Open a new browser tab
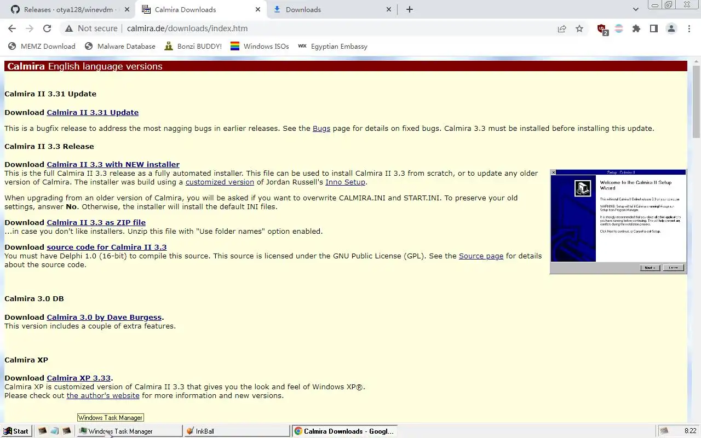This screenshot has height=438, width=701. pos(410,9)
